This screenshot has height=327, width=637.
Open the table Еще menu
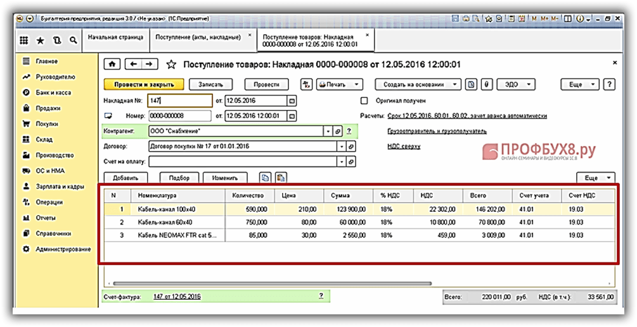point(596,178)
